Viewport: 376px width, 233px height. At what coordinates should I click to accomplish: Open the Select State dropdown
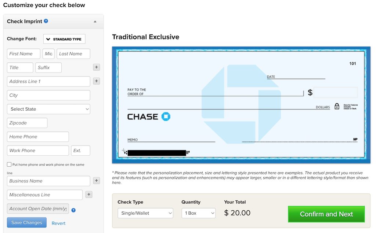pyautogui.click(x=48, y=109)
